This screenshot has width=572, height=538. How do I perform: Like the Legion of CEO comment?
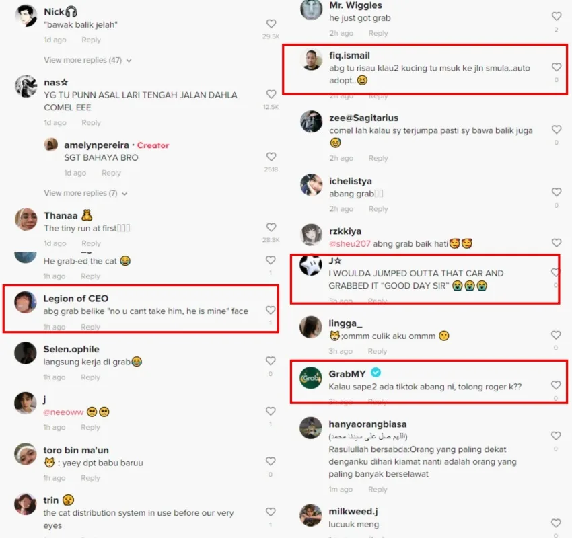271,310
